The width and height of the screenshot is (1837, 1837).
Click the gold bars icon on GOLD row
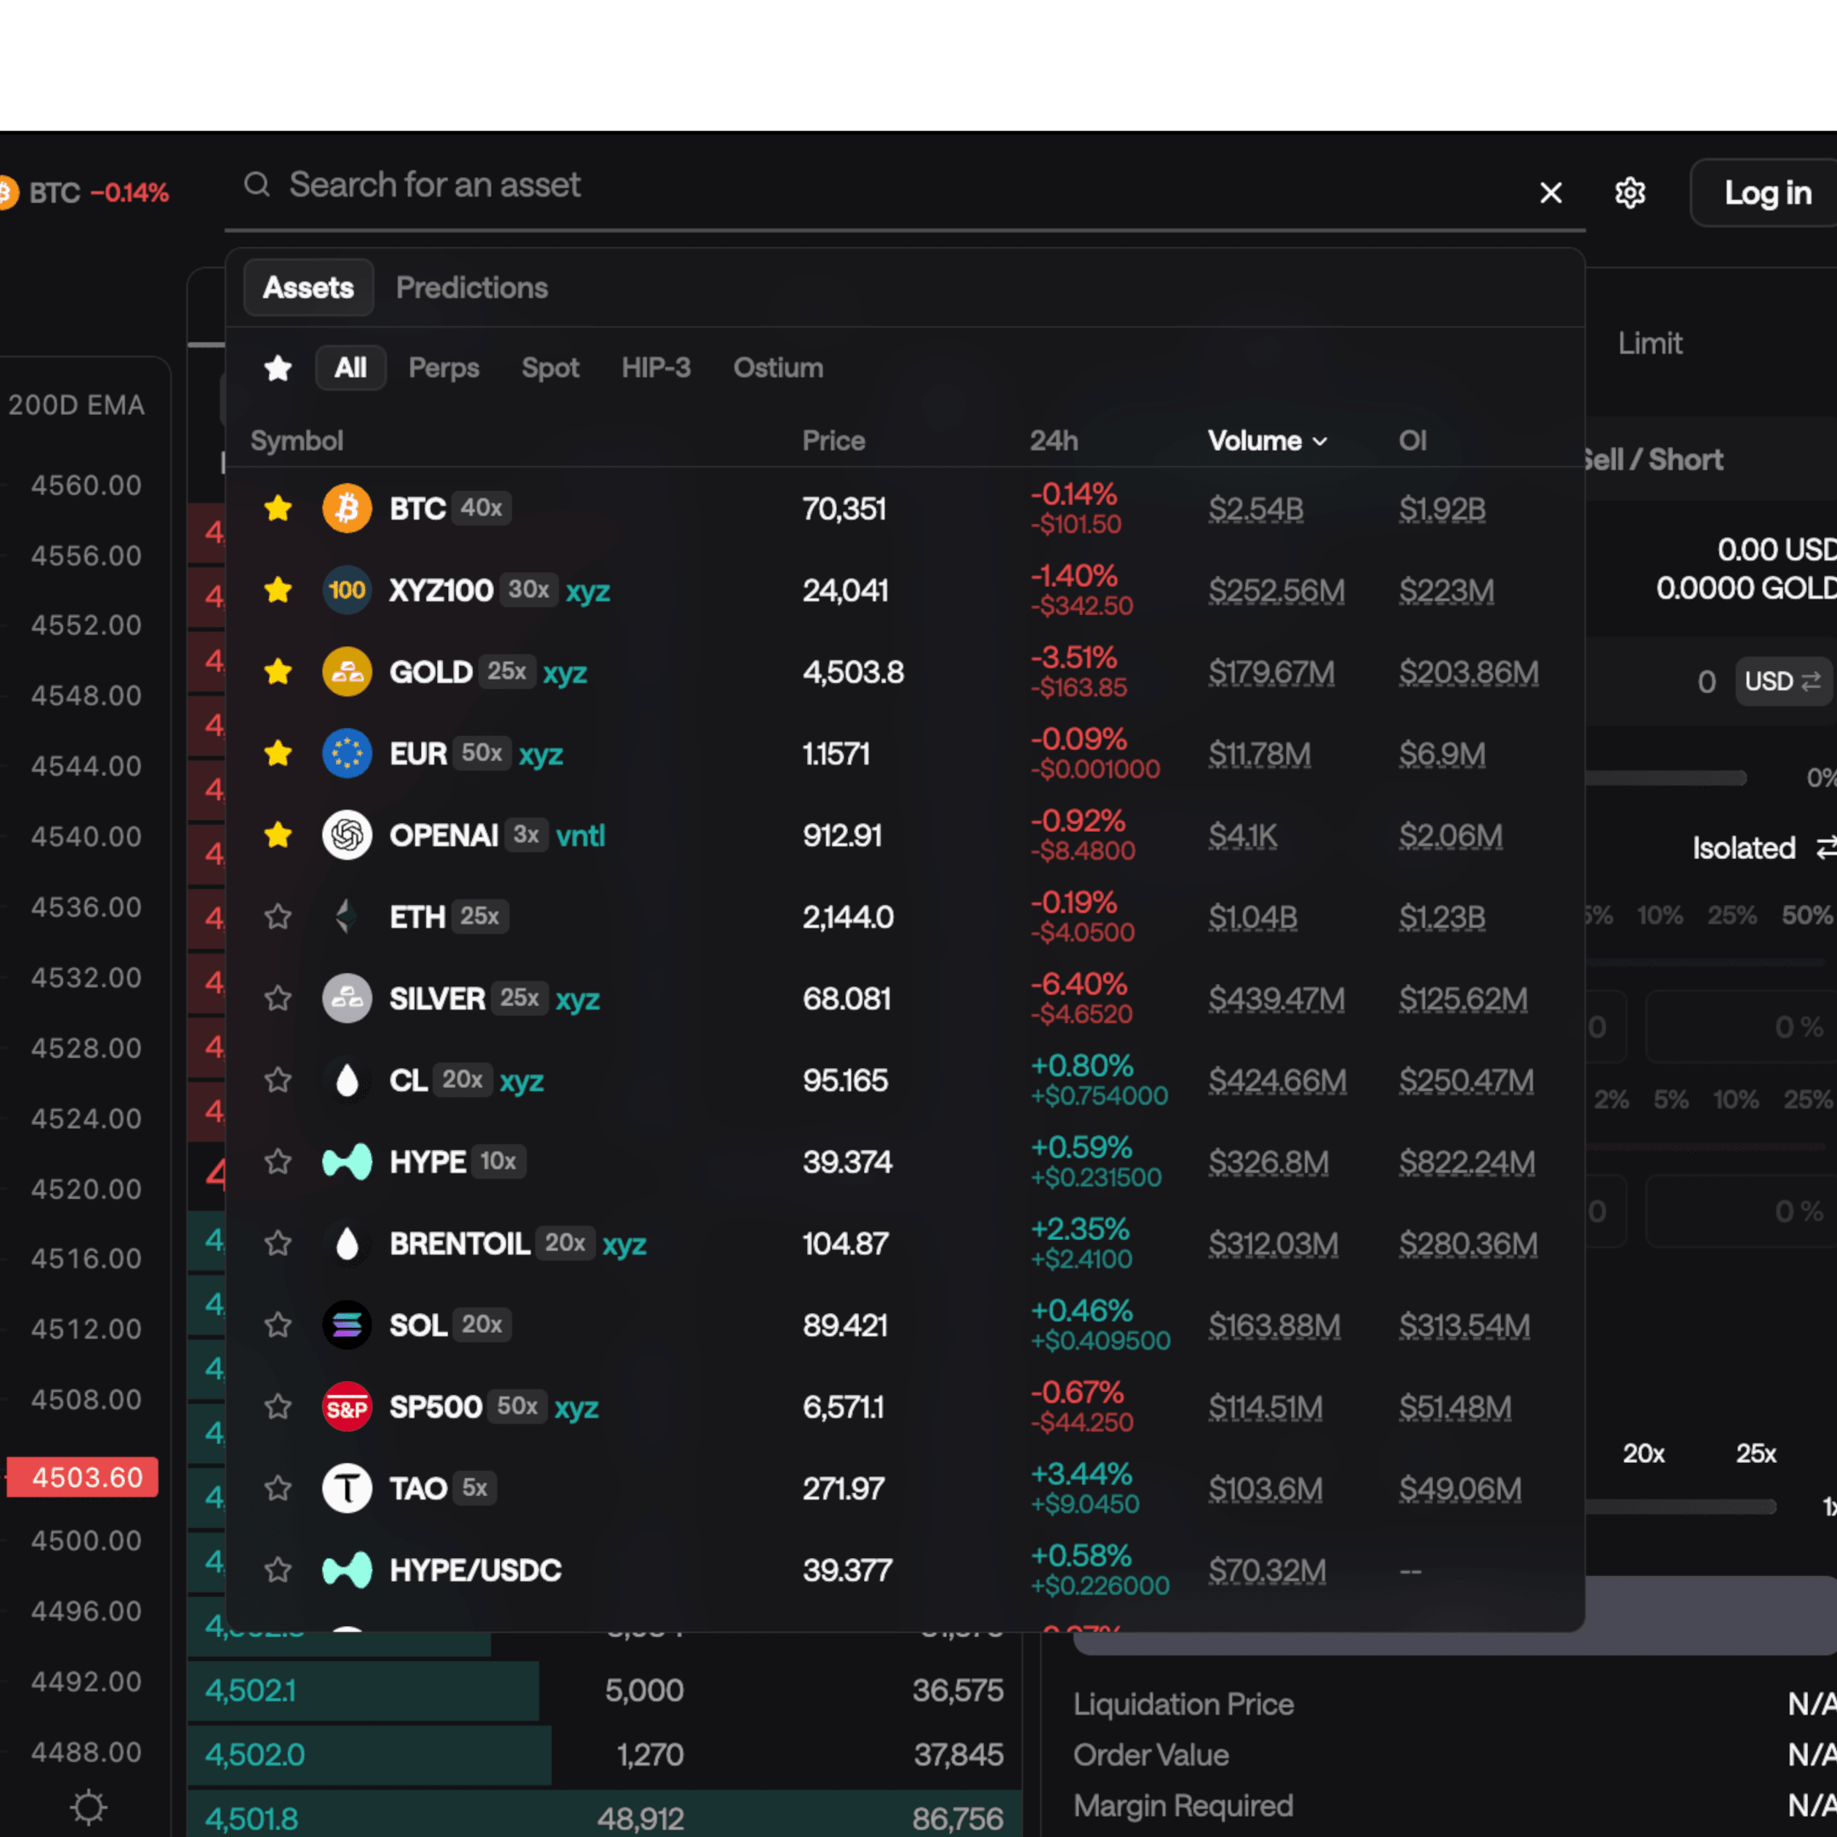point(347,672)
